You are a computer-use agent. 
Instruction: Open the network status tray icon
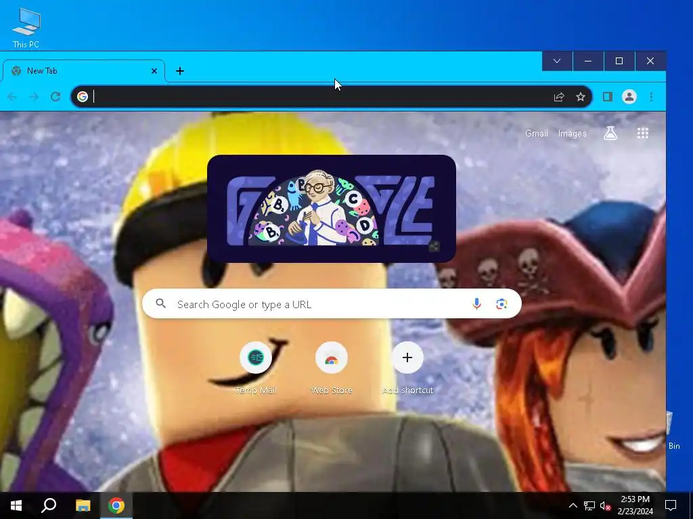pos(589,505)
